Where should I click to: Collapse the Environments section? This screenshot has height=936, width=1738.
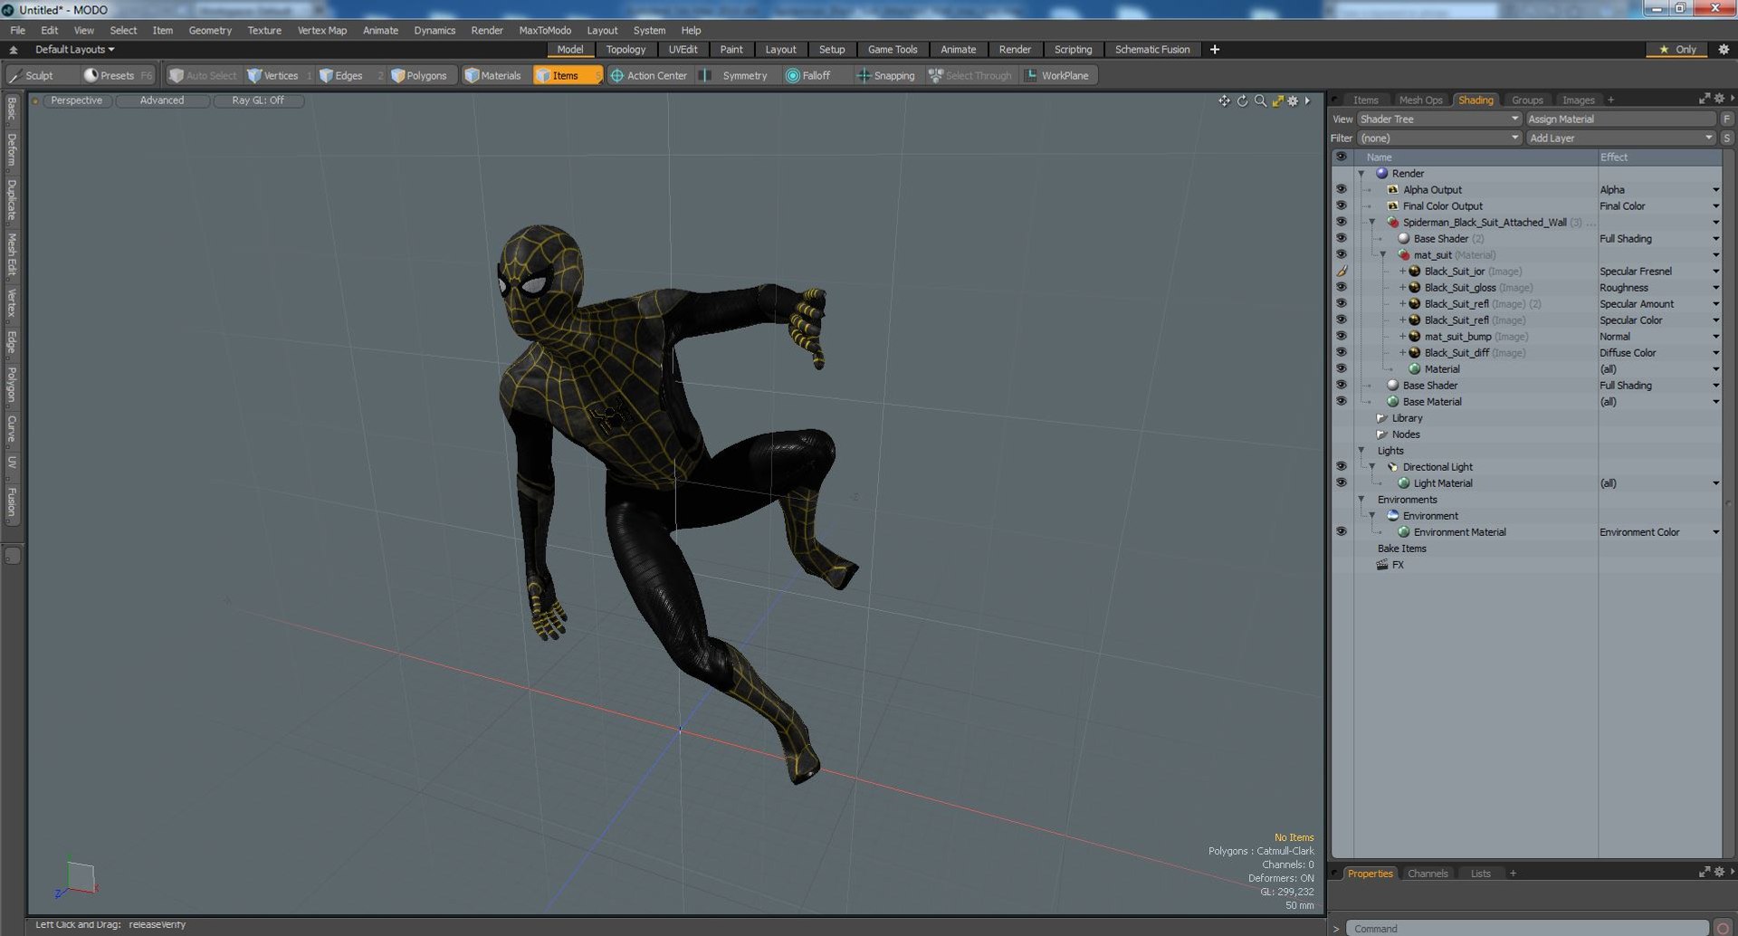(x=1361, y=499)
